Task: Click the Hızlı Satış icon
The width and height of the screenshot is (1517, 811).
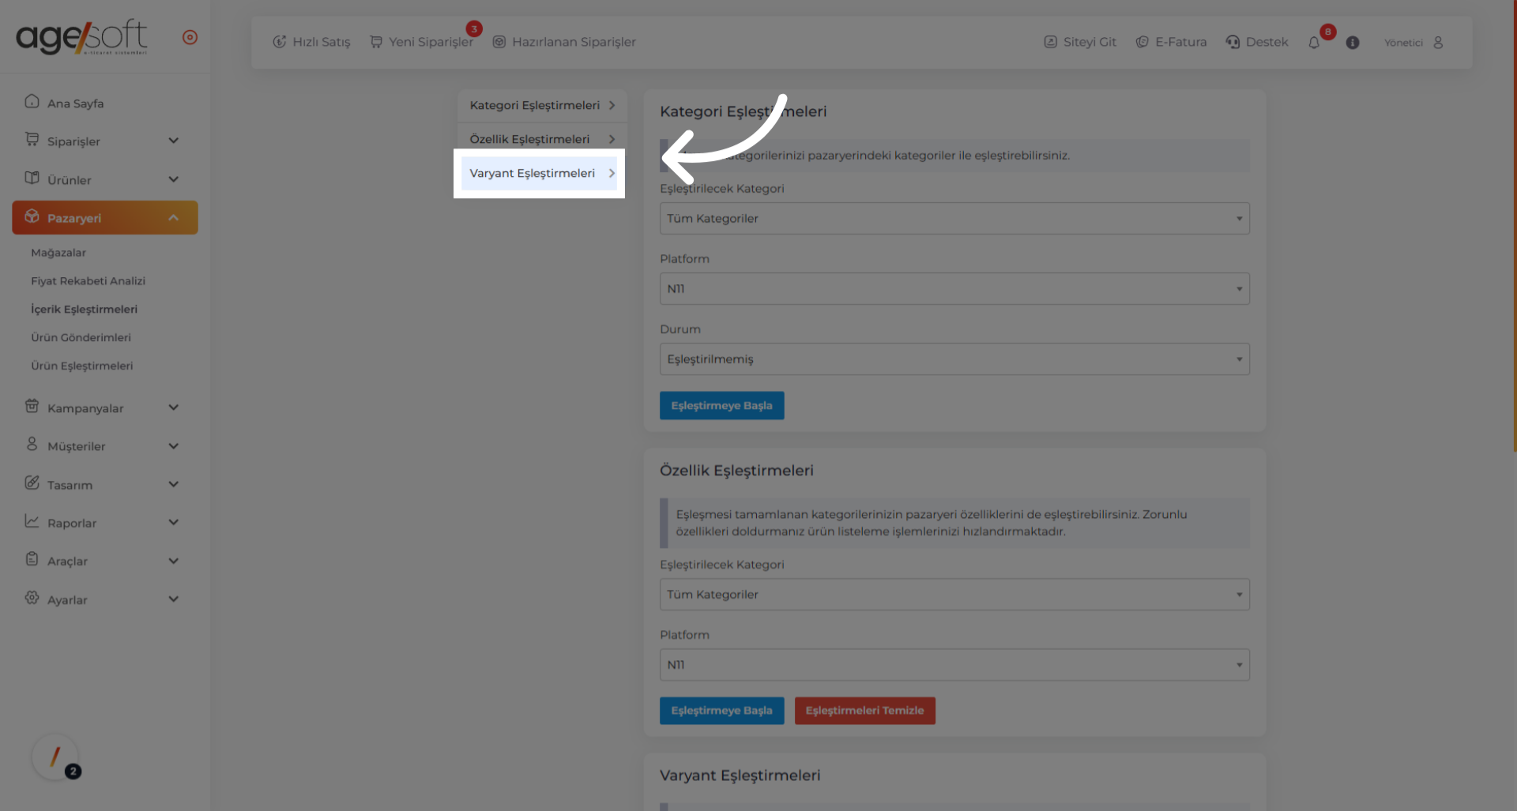Action: (x=280, y=42)
